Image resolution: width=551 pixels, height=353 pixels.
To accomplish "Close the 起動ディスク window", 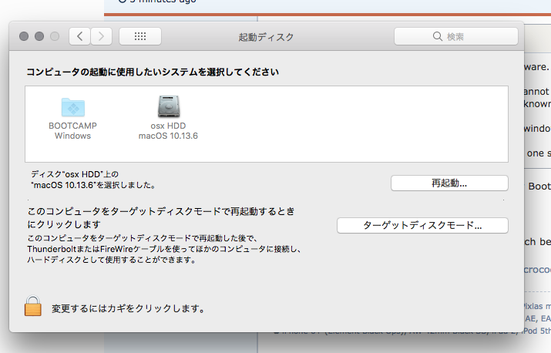I will tap(24, 36).
